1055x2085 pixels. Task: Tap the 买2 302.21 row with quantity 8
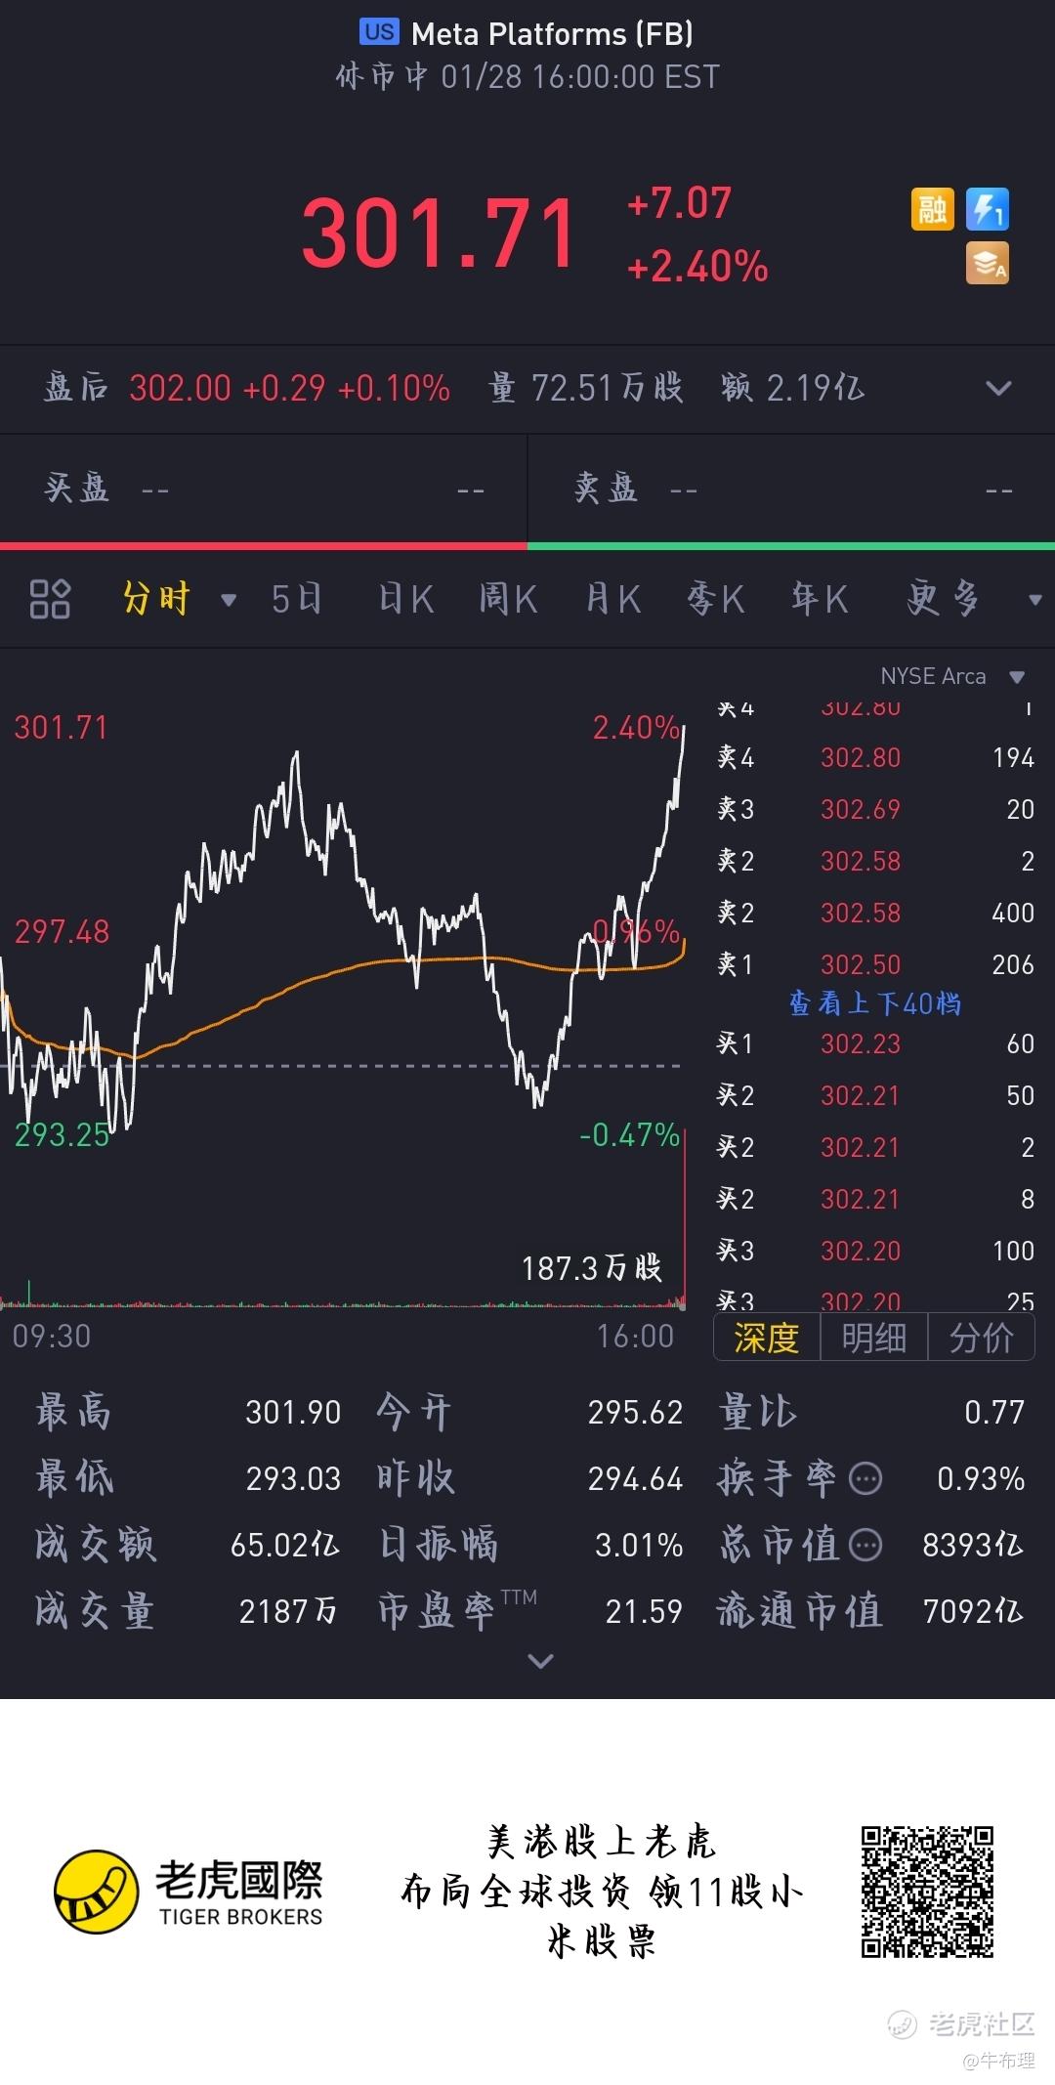click(875, 1199)
